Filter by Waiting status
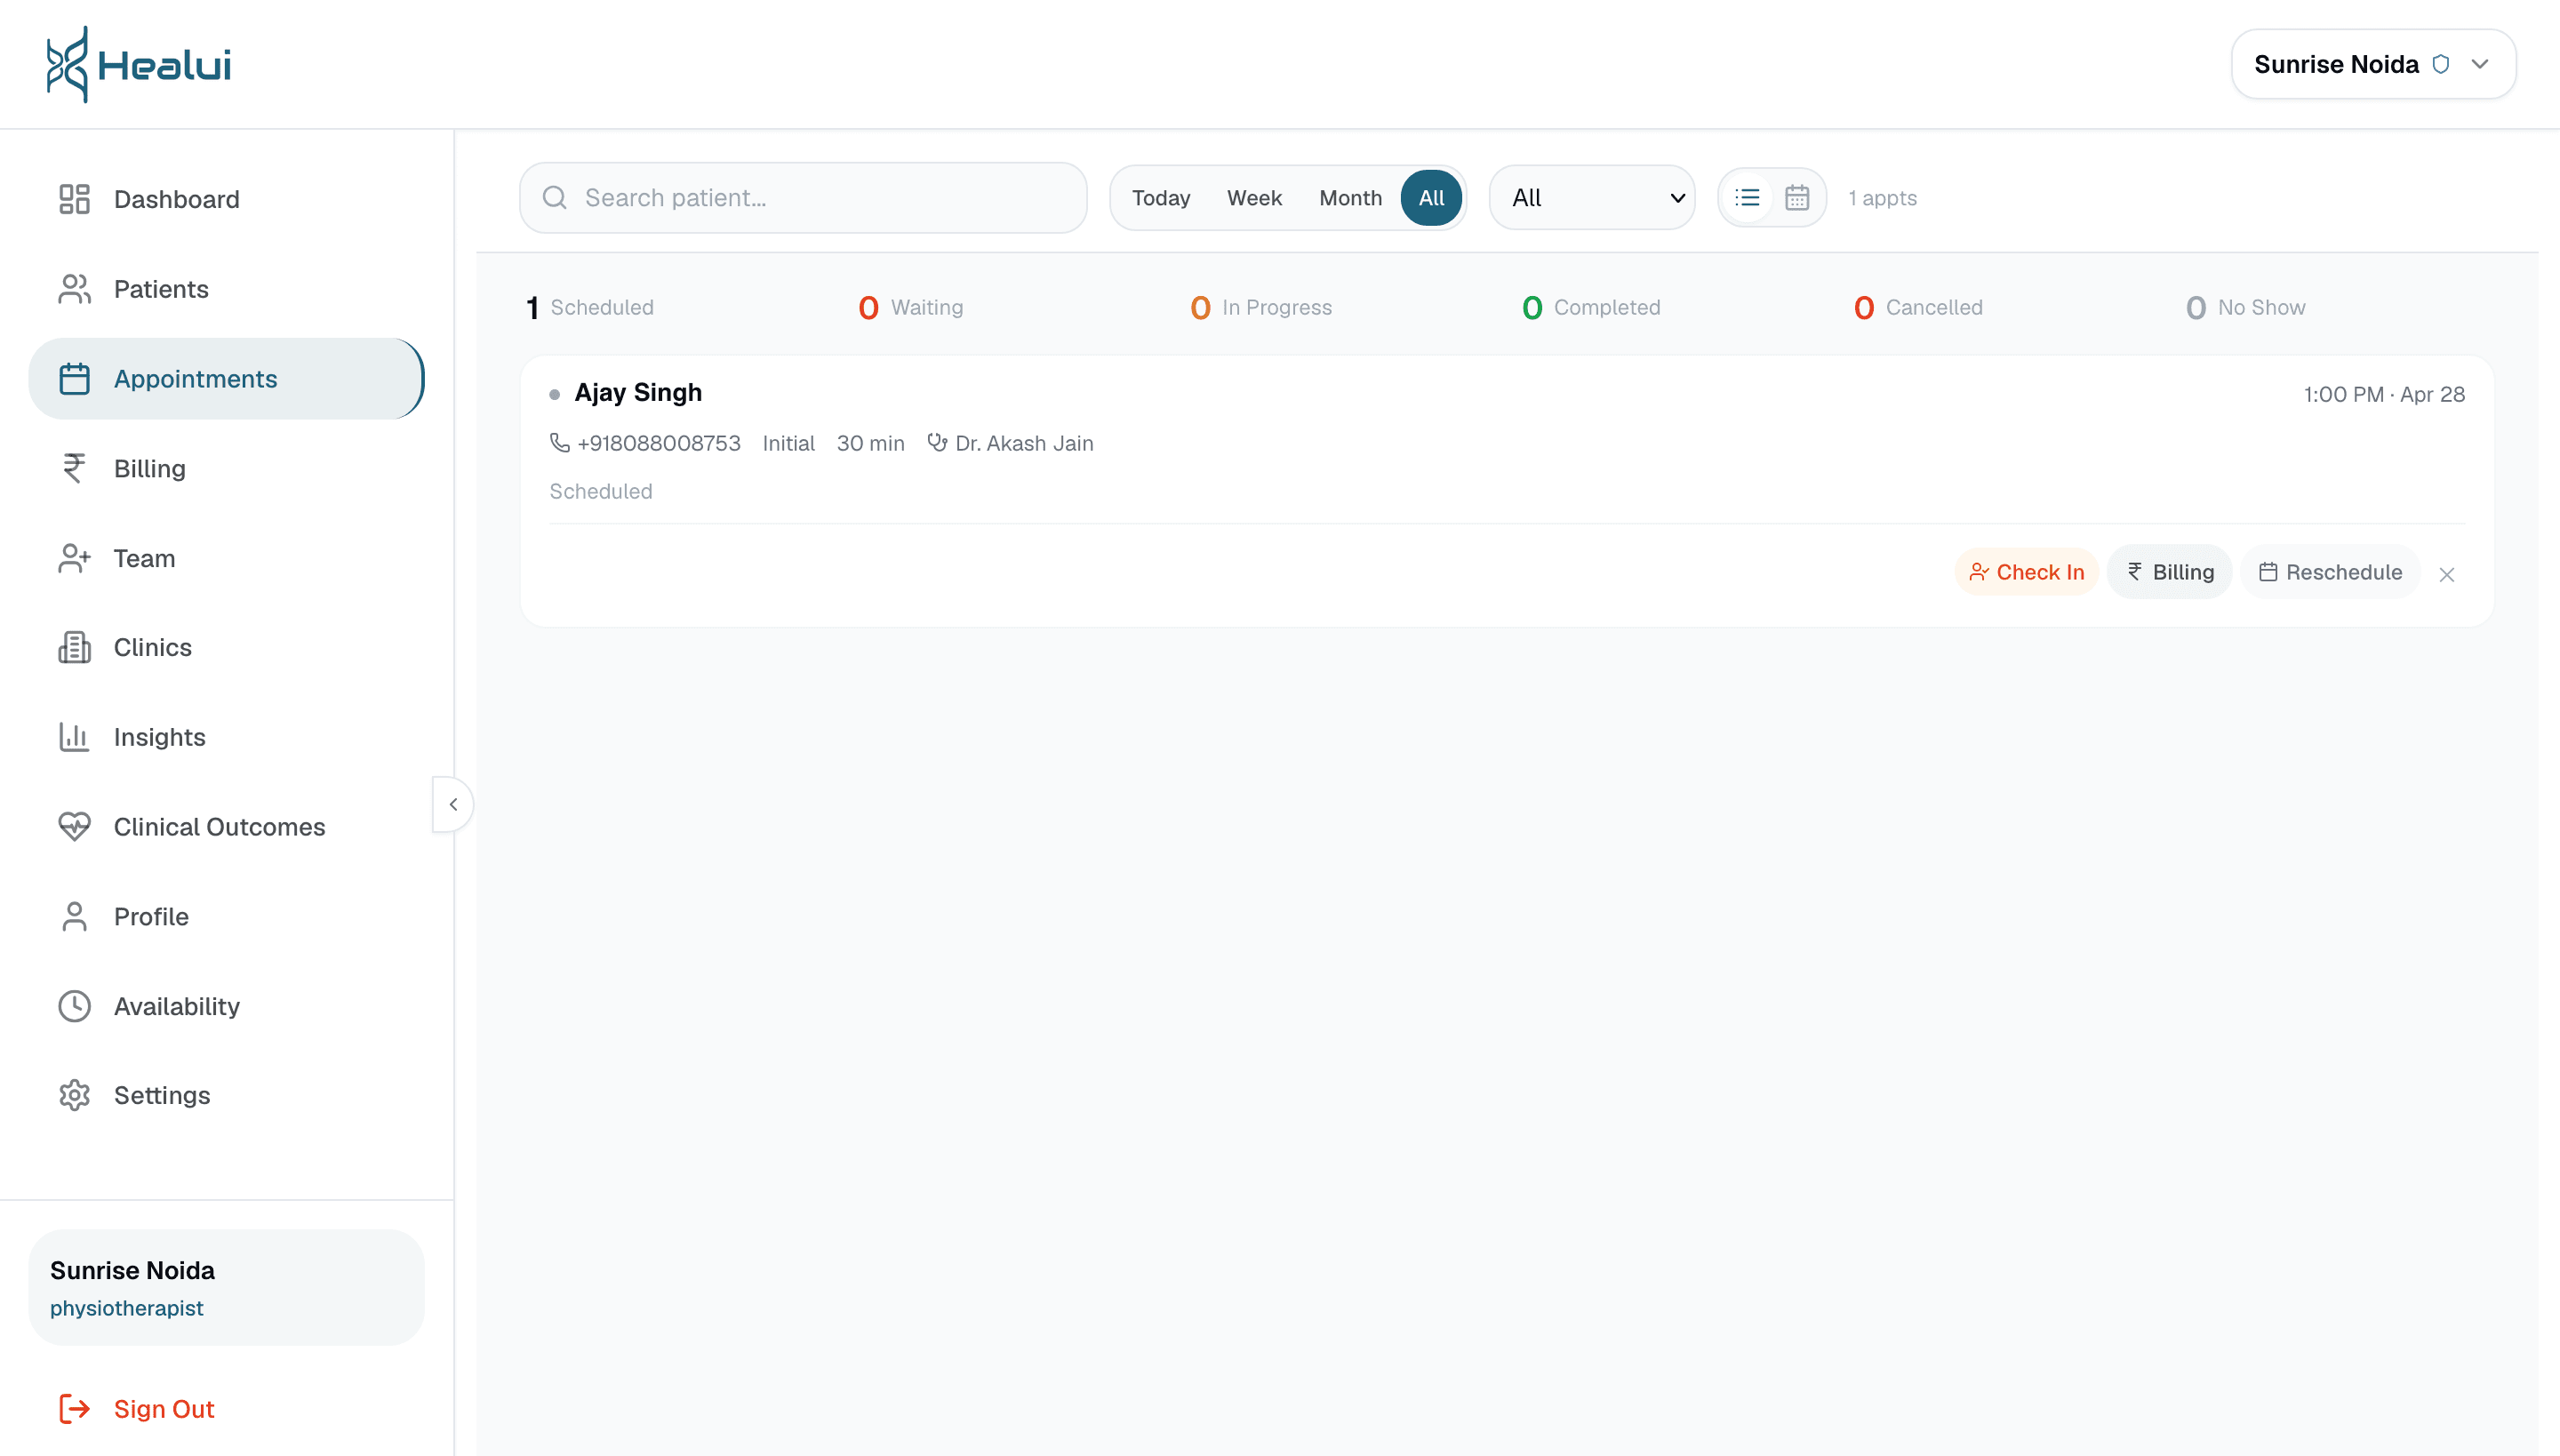2560x1456 pixels. coord(911,308)
